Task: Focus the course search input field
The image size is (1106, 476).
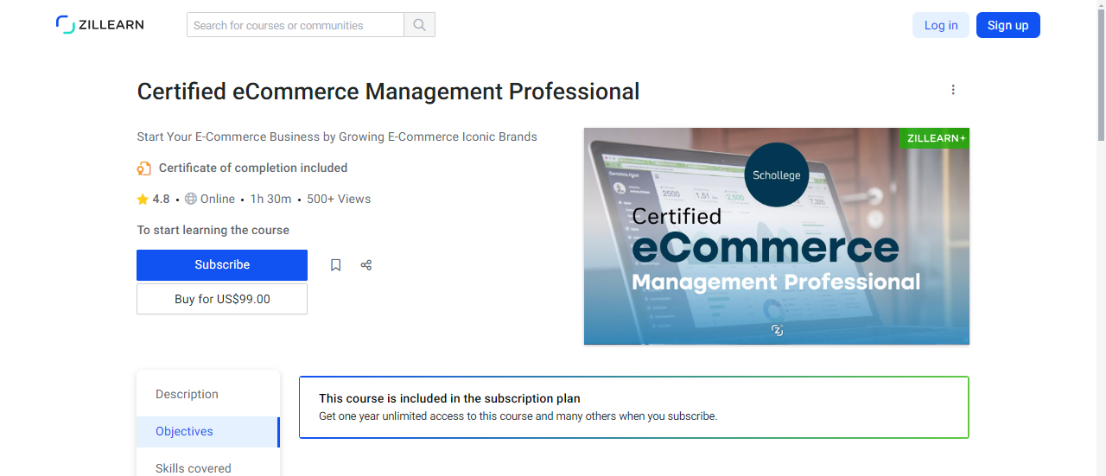Action: click(296, 25)
